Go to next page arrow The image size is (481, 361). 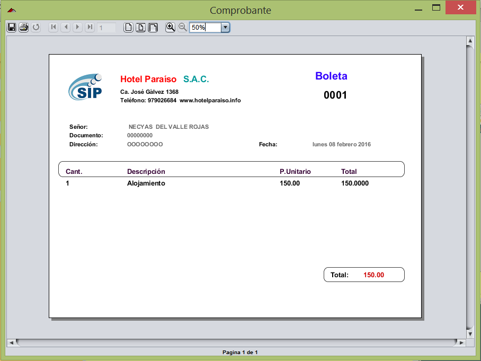click(78, 28)
